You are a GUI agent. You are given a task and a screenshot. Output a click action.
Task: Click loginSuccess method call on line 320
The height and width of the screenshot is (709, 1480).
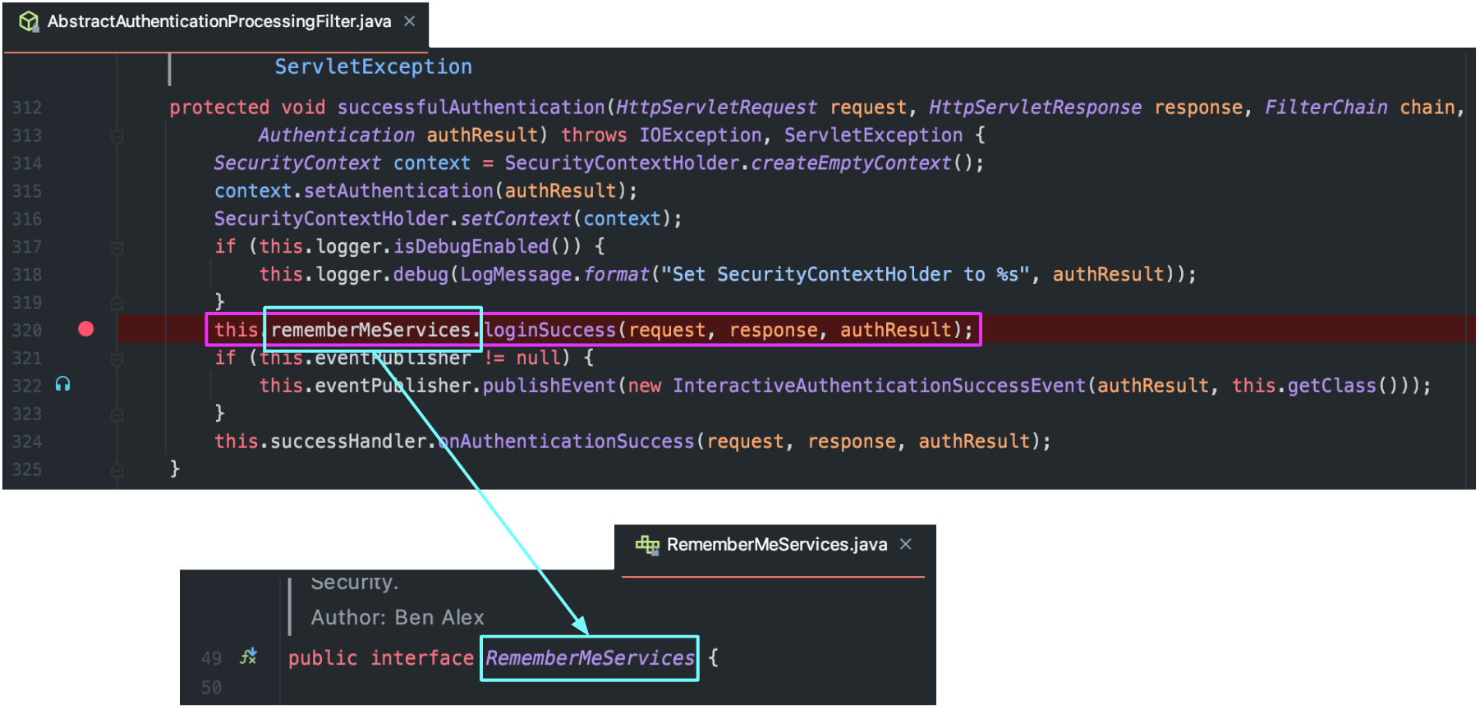point(549,330)
